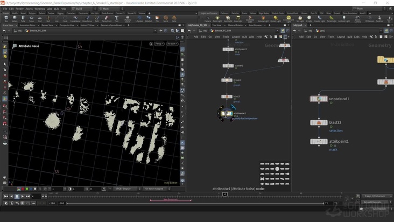
Task: Select the unpackusd1 node
Action: click(x=319, y=99)
